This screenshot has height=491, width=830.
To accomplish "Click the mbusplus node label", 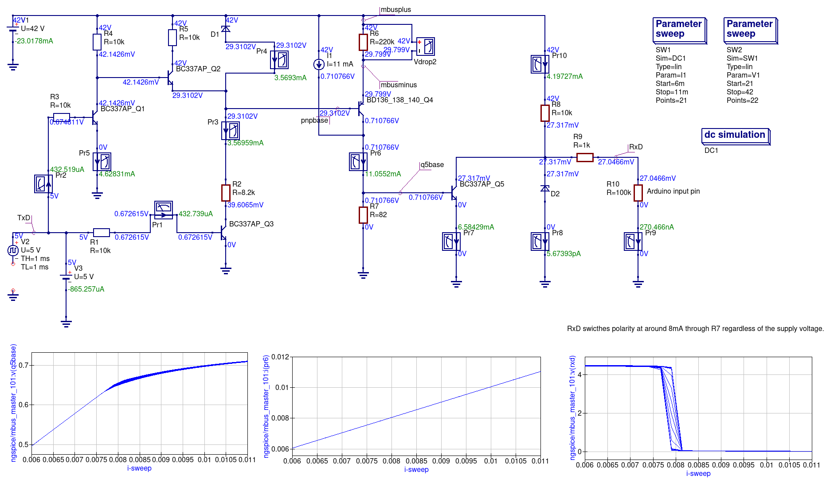I will 395,10.
